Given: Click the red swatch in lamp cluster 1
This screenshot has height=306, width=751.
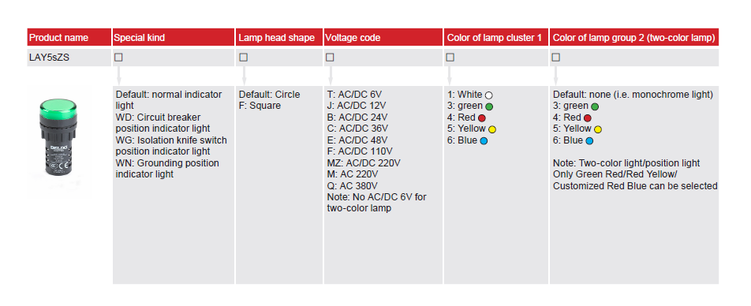Looking at the screenshot, I should (x=482, y=118).
